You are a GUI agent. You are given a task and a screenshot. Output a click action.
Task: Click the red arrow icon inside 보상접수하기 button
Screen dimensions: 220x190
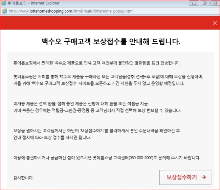pos(203,177)
